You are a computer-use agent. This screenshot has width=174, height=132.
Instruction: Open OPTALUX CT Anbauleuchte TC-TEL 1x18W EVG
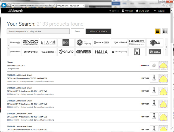point(27,78)
